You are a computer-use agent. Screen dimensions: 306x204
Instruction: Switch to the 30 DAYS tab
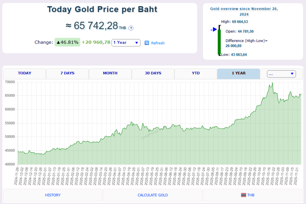[153, 73]
